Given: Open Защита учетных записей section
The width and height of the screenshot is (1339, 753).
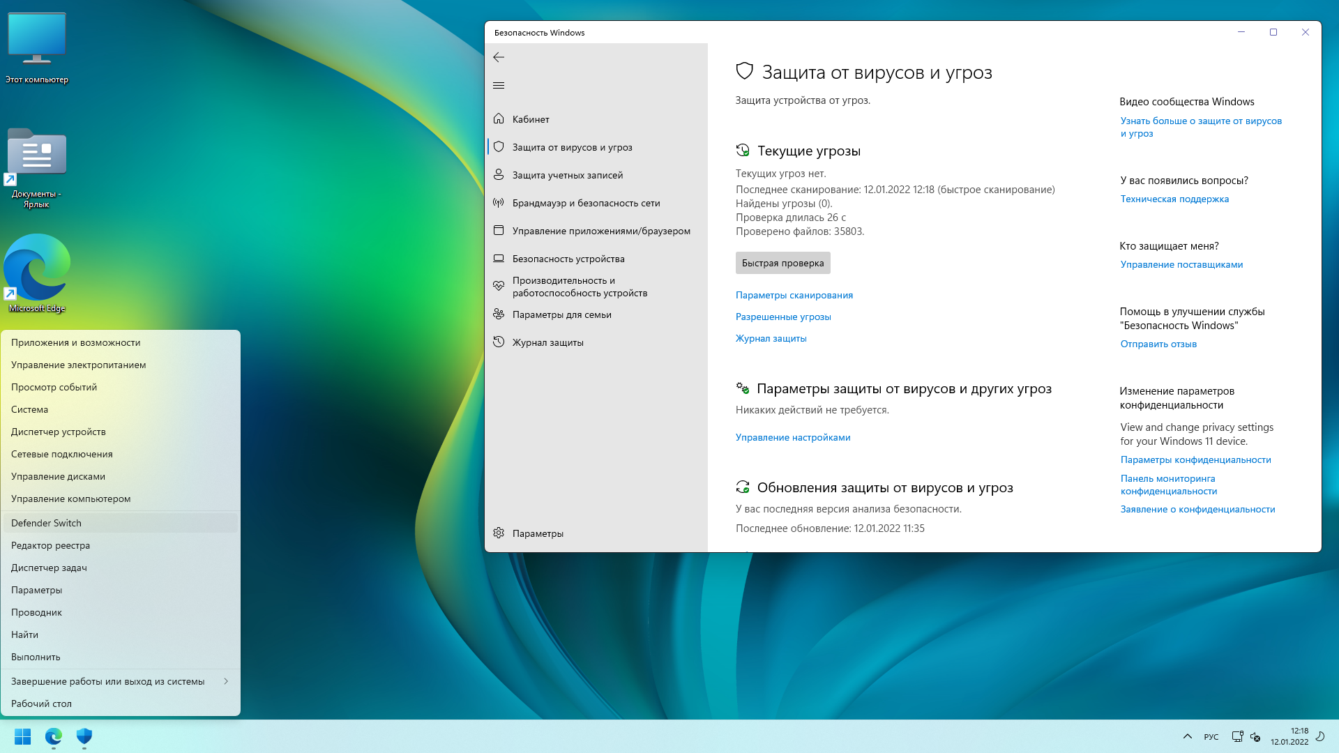Looking at the screenshot, I should (x=596, y=175).
